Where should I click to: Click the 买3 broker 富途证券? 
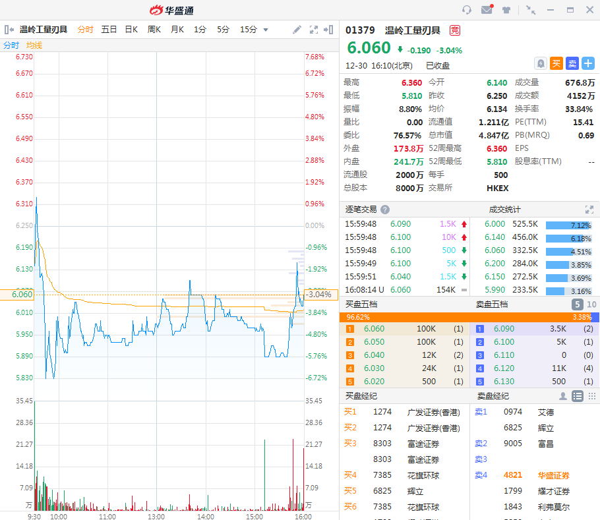click(x=423, y=444)
